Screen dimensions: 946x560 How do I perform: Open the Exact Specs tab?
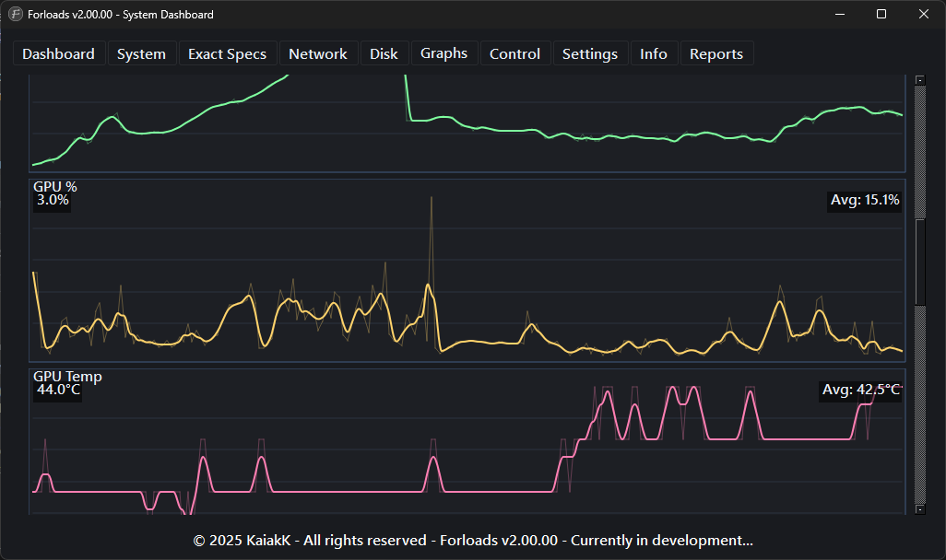pyautogui.click(x=227, y=54)
